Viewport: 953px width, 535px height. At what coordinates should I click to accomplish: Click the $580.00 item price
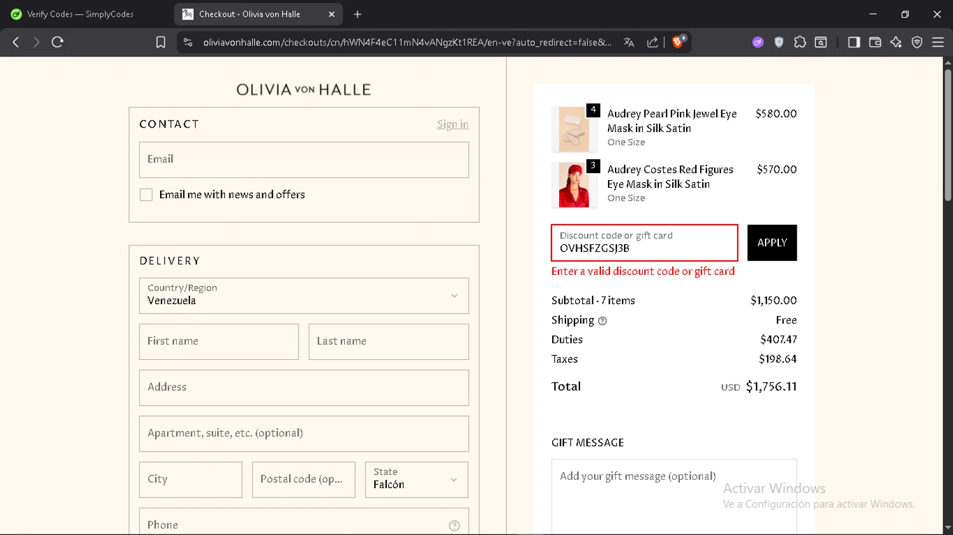point(776,114)
